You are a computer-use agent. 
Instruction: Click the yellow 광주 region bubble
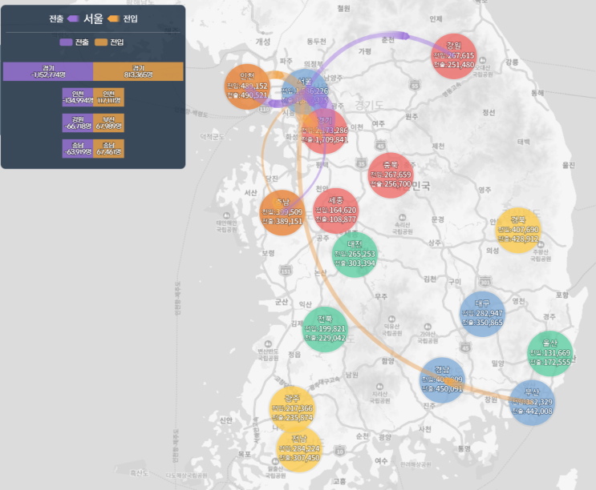pyautogui.click(x=292, y=408)
